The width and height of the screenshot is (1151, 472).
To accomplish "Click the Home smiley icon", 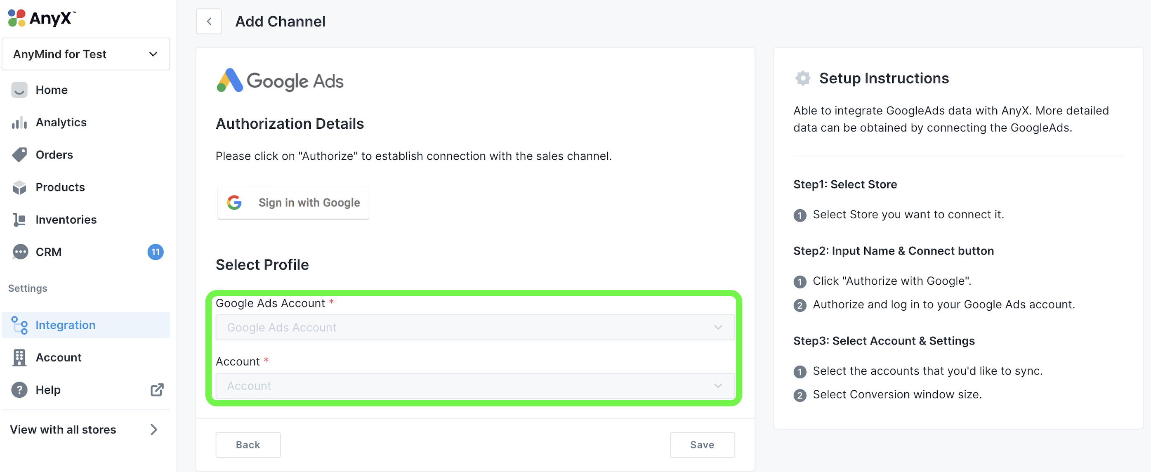I will pos(19,90).
